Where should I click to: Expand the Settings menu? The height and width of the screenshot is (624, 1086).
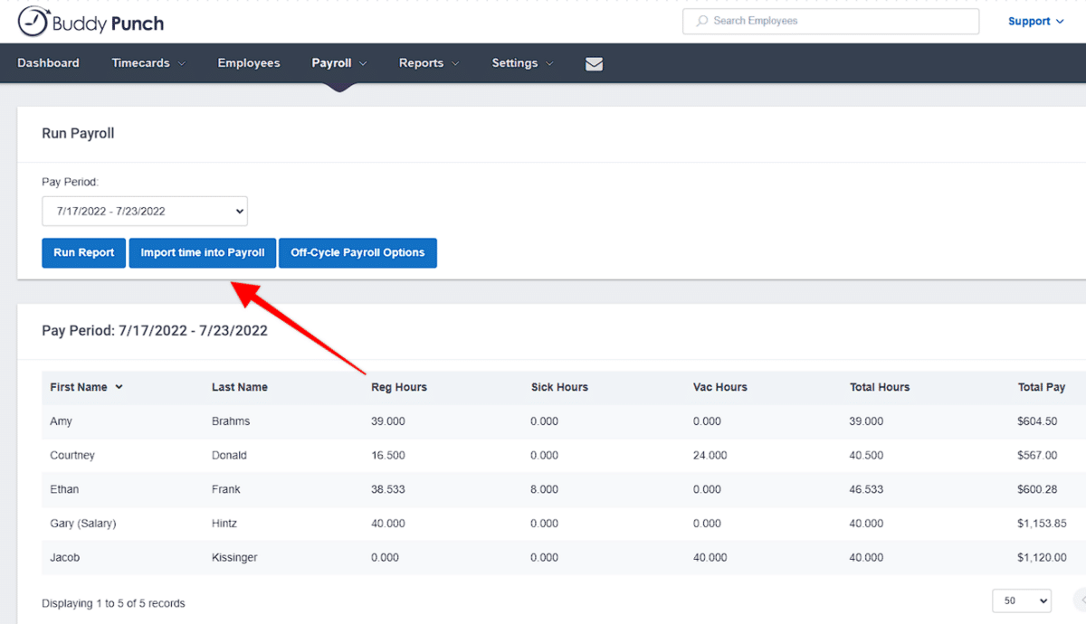(522, 63)
